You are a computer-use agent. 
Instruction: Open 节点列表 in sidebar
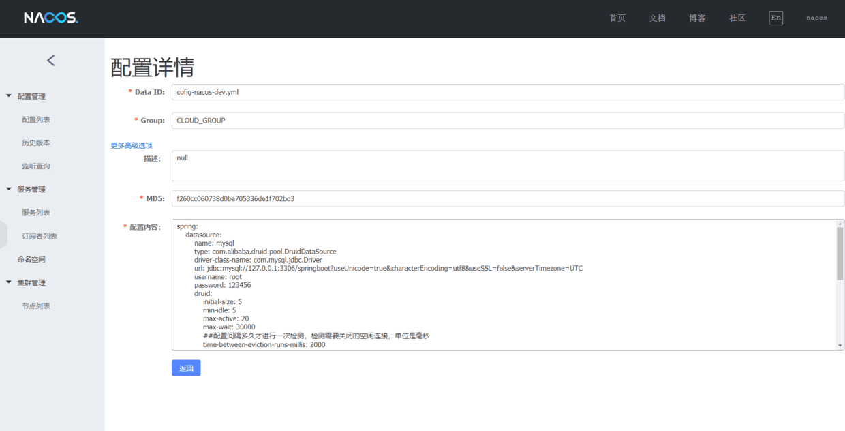point(36,306)
